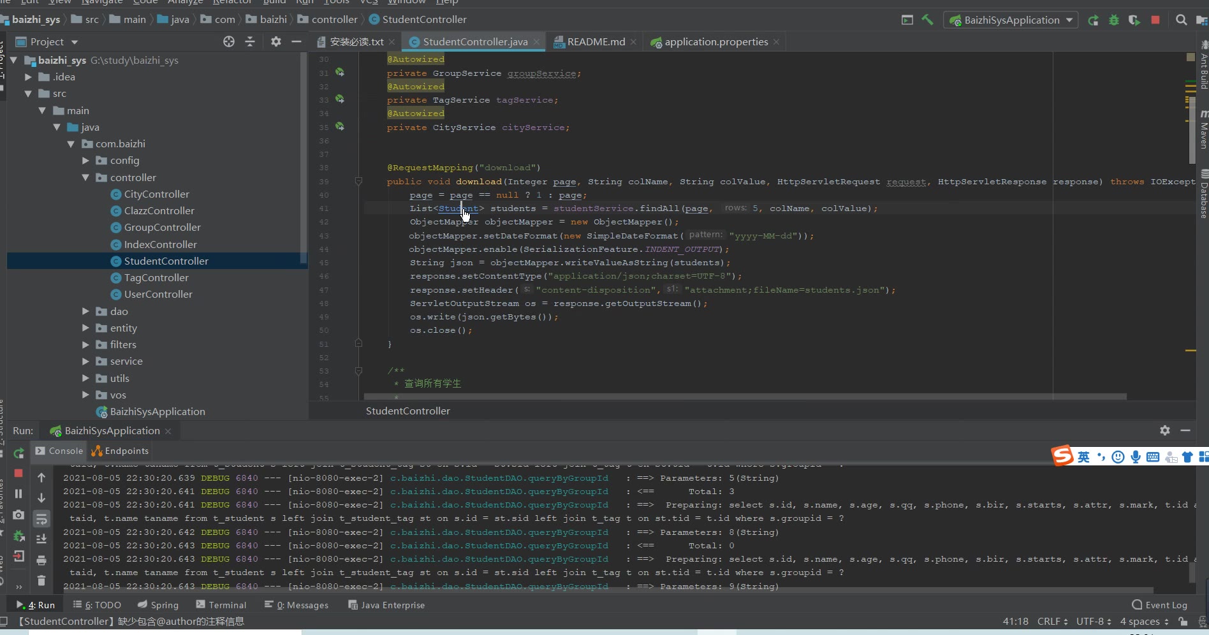Image resolution: width=1209 pixels, height=635 pixels.
Task: Switch to application.properties editor tab
Action: click(715, 42)
